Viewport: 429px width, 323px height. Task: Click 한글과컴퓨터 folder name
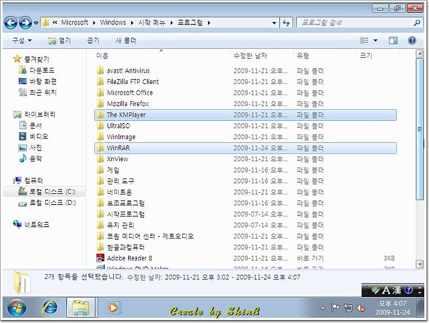click(x=126, y=247)
